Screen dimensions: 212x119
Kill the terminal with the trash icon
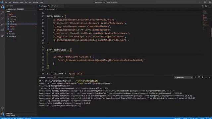tap(202, 77)
